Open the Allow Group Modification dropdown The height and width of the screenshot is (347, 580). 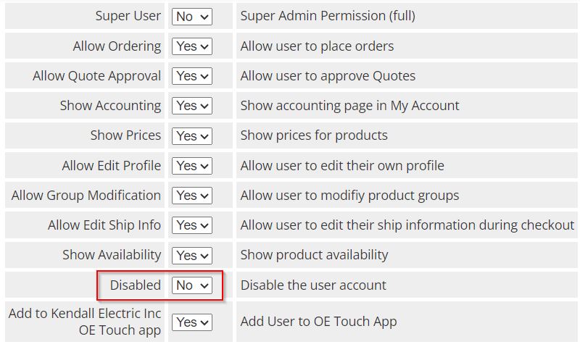pos(191,196)
